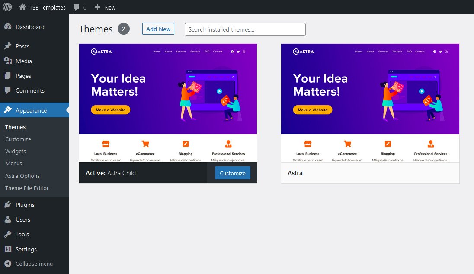Click the Pages icon in sidebar
Image resolution: width=474 pixels, height=274 pixels.
8,76
